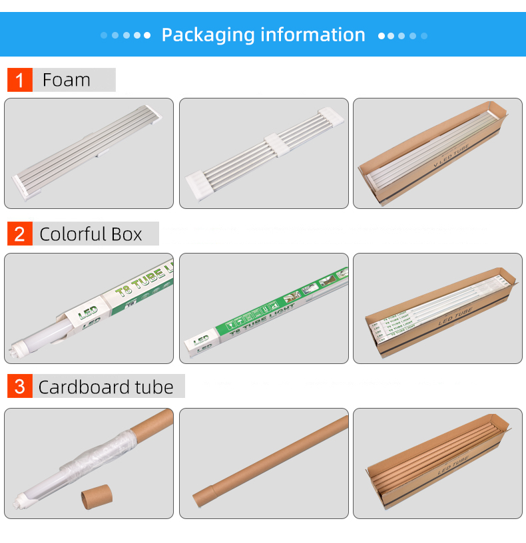Open the tubes with white foam holders image

[264, 154]
